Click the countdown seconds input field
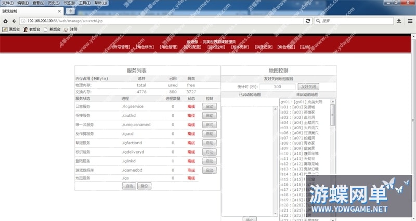Viewport: 416px width, 221px height. coord(277,87)
